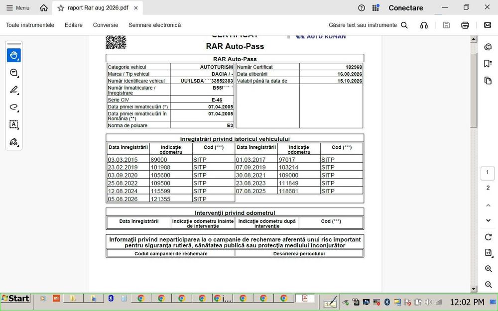Pick the freehand draw tool
Image resolution: width=498 pixels, height=311 pixels.
click(x=13, y=107)
